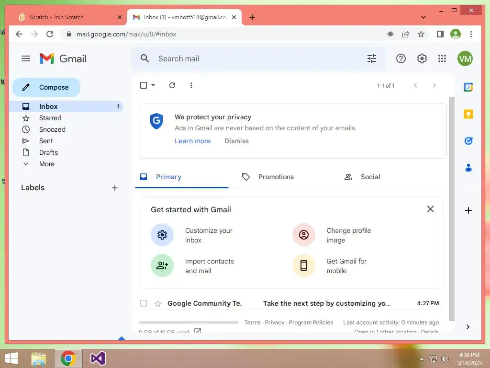
Task: Open Chrome three-dot menu
Action: [x=471, y=34]
